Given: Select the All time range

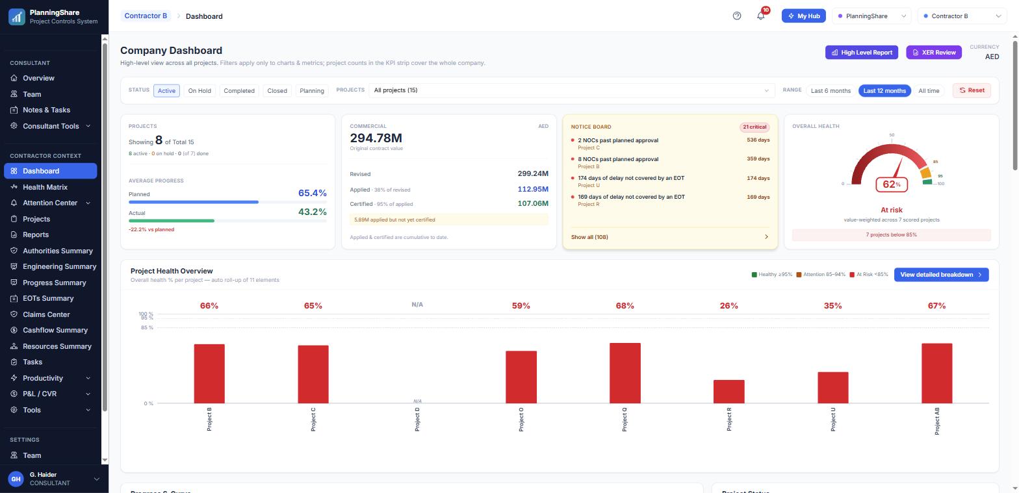Looking at the screenshot, I should coord(929,90).
